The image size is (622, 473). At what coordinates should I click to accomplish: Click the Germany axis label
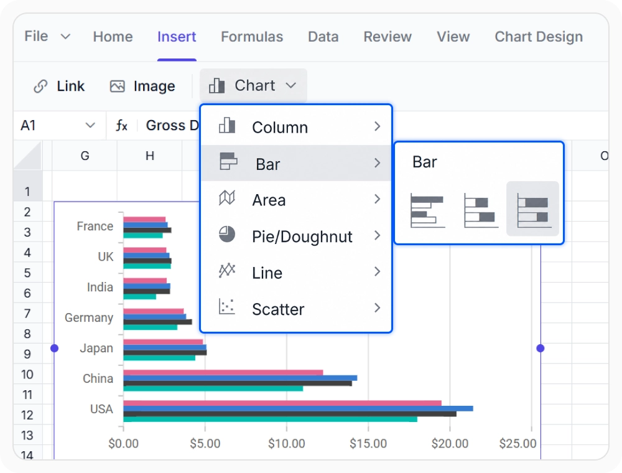coord(89,317)
